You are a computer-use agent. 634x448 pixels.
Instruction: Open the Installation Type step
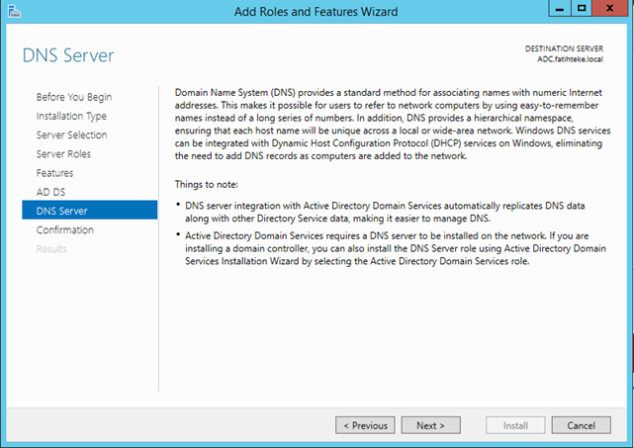(x=71, y=116)
